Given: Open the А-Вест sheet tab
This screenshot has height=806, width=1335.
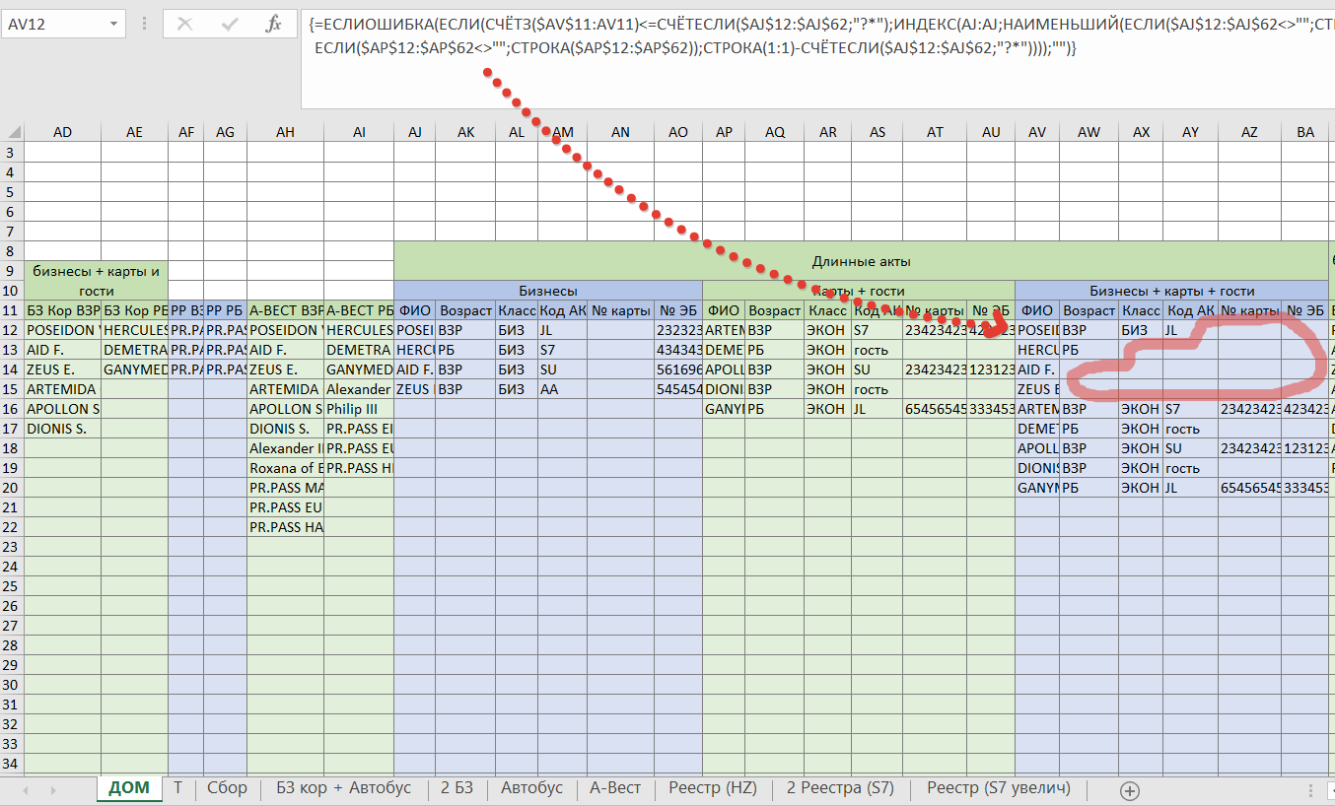Looking at the screenshot, I should (615, 788).
